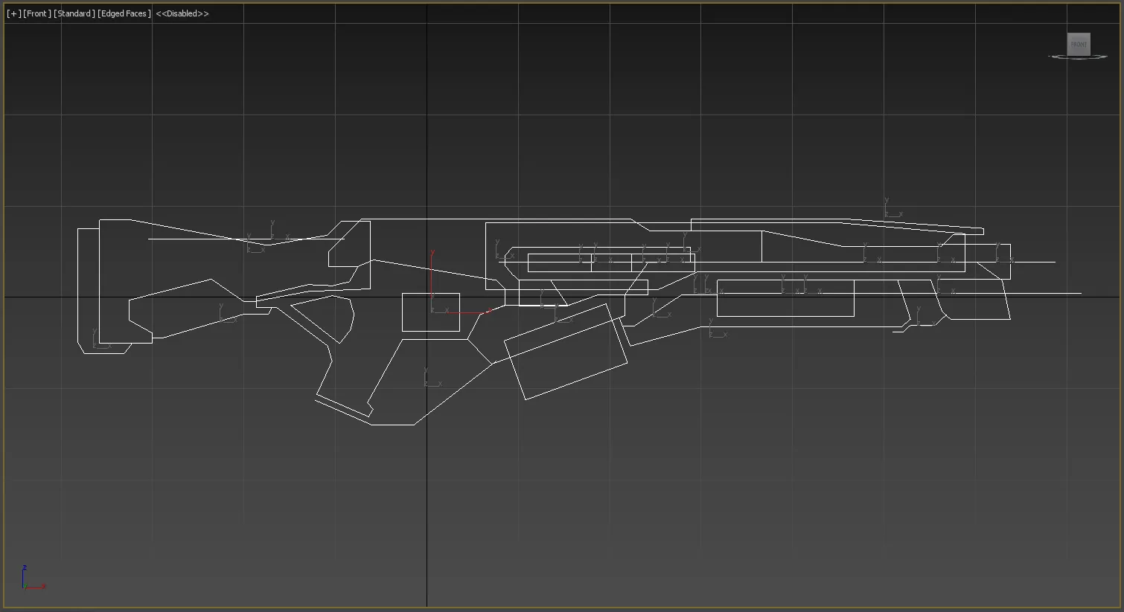Open the [+] viewport general menu

[x=14, y=13]
